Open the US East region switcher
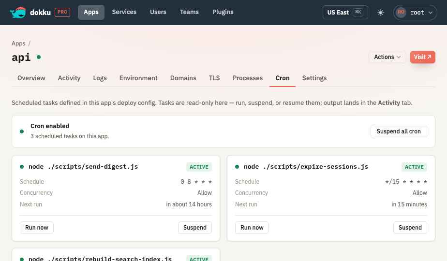 click(345, 12)
